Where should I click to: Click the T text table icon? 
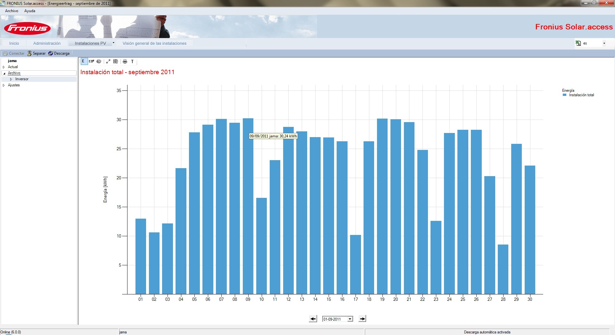pos(132,61)
